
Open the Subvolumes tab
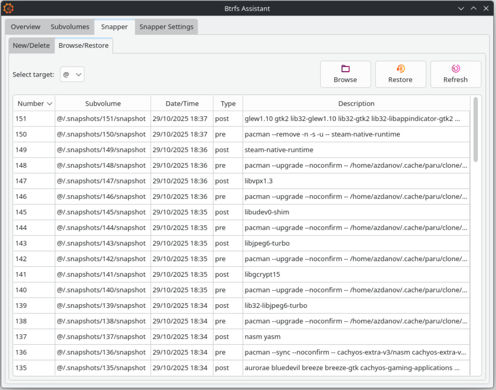[70, 27]
